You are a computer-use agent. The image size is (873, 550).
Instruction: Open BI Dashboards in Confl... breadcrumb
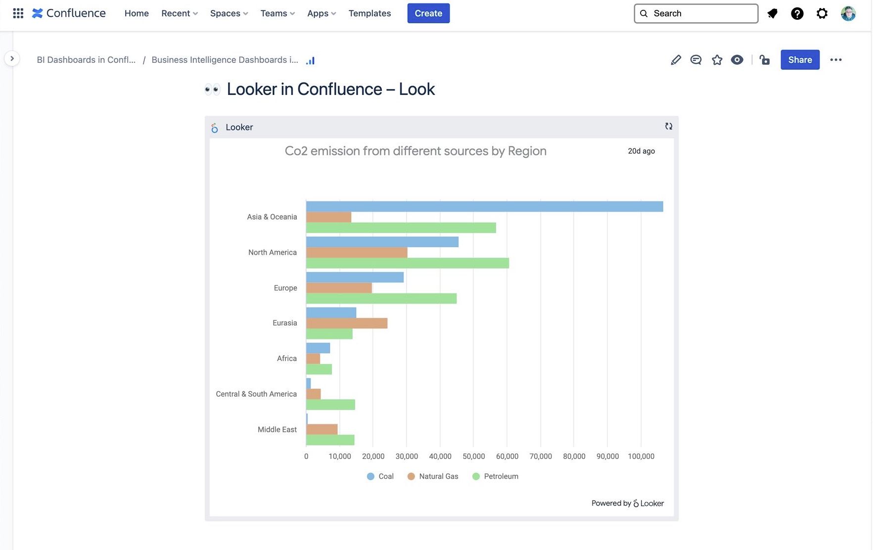[86, 60]
